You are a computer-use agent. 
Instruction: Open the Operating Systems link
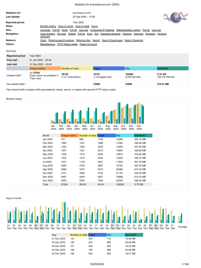click(x=110, y=34)
